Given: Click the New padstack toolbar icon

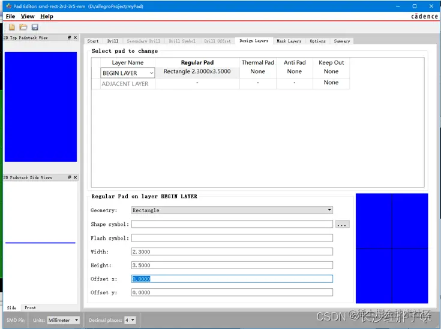Looking at the screenshot, I should pos(12,27).
